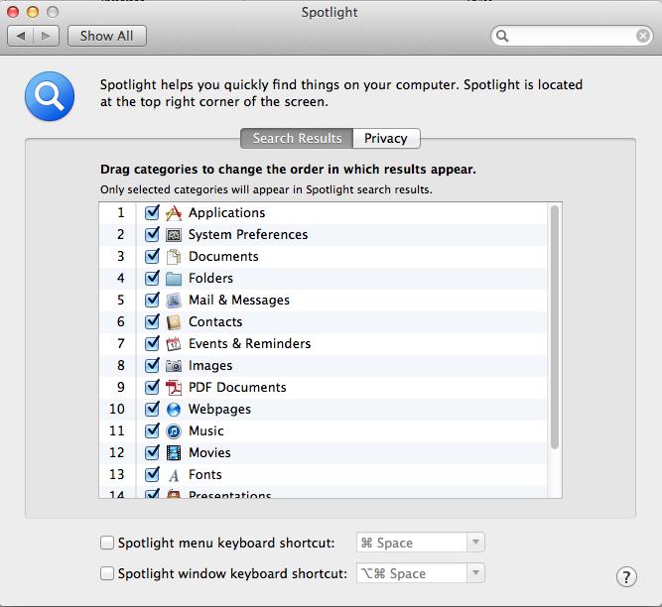Image resolution: width=662 pixels, height=607 pixels.
Task: Uncheck the Contacts checkbox
Action: click(x=152, y=321)
